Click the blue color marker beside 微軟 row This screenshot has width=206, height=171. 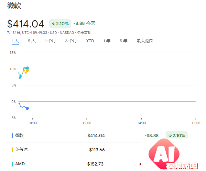click(x=12, y=136)
